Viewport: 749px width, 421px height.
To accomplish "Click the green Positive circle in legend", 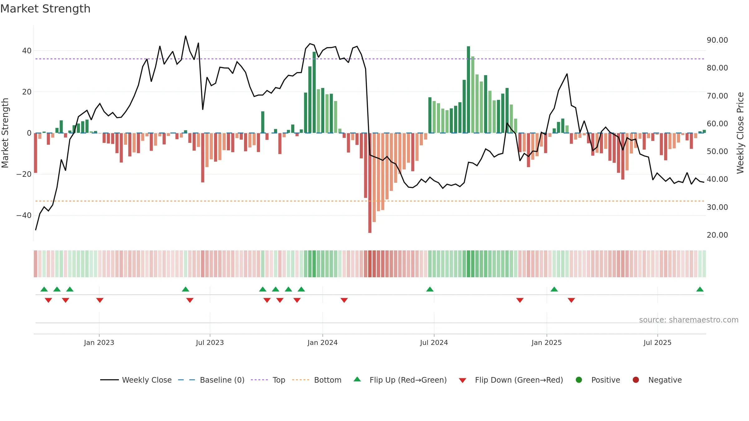I will click(579, 380).
